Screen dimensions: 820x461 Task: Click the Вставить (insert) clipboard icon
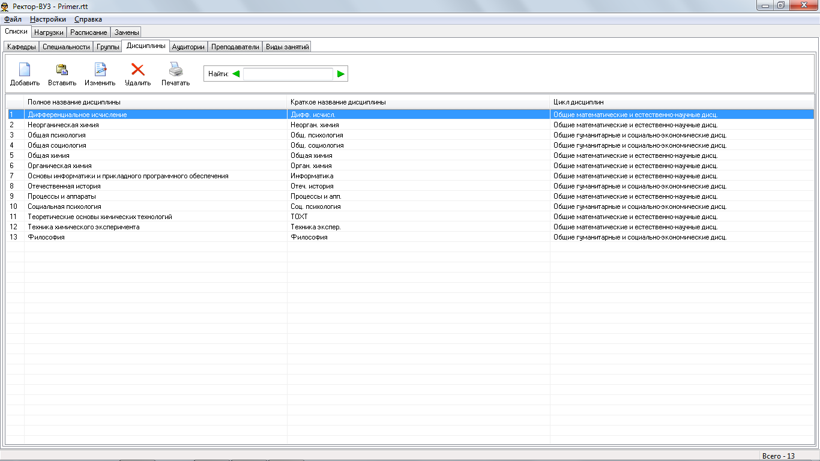coord(62,70)
